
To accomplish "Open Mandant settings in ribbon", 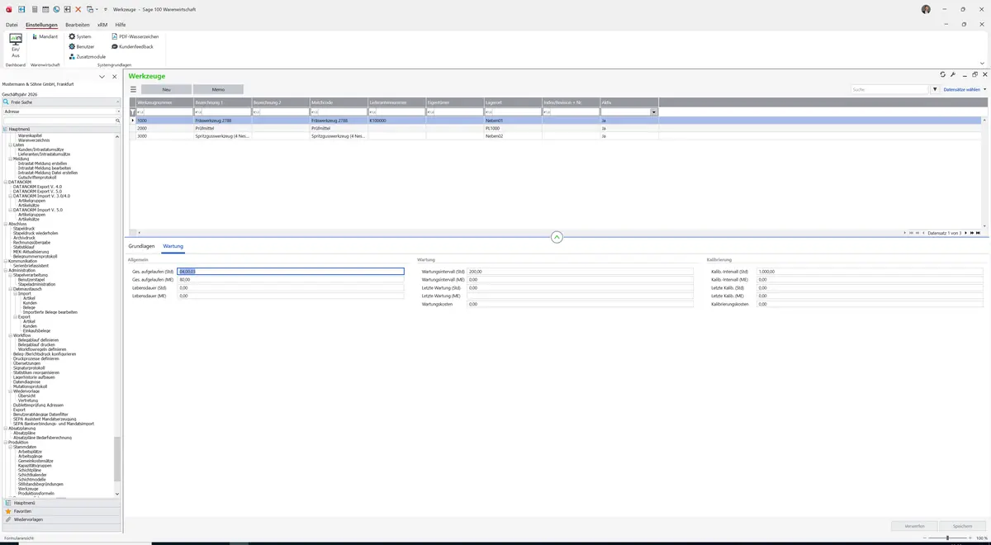I will (x=45, y=36).
